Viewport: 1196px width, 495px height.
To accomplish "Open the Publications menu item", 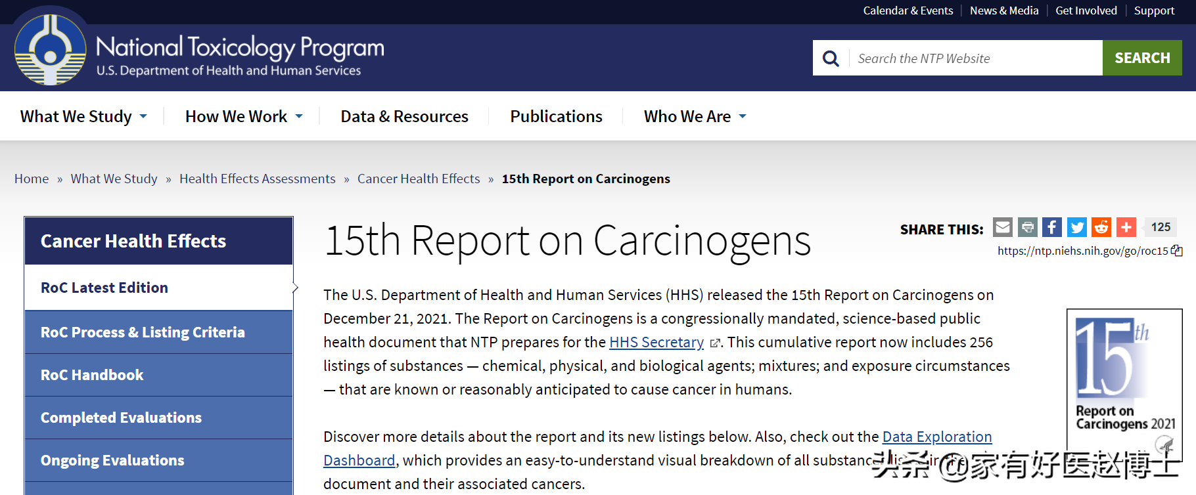I will pyautogui.click(x=556, y=116).
